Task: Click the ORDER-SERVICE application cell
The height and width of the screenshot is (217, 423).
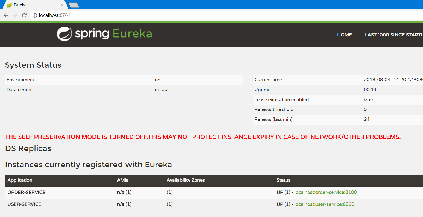Action: pyautogui.click(x=26, y=192)
